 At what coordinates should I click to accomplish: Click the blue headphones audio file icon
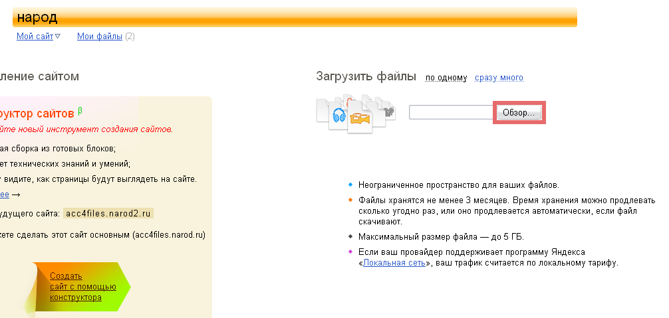click(x=338, y=114)
